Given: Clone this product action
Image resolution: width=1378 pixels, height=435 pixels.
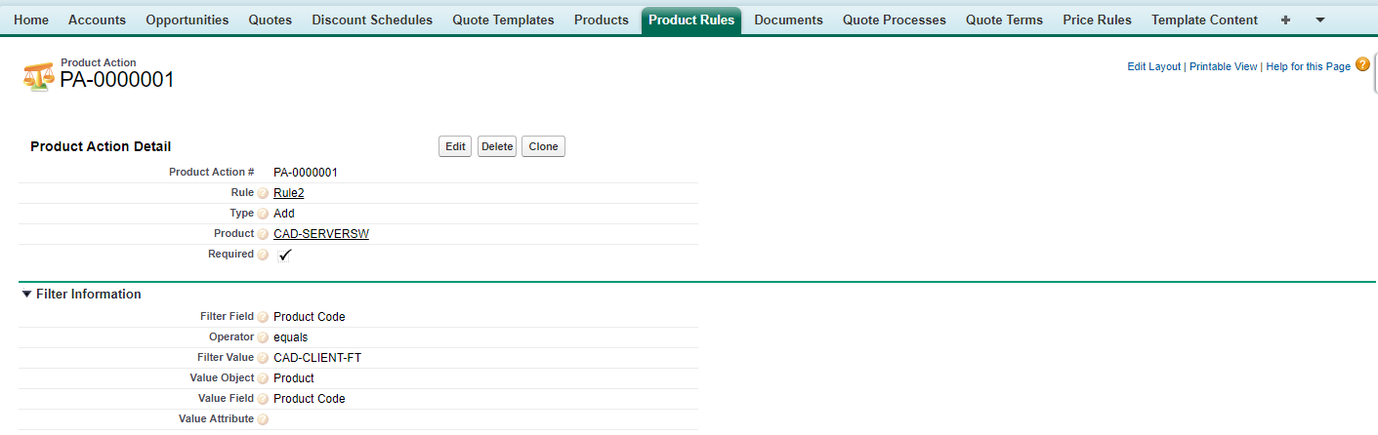Looking at the screenshot, I should (x=543, y=146).
